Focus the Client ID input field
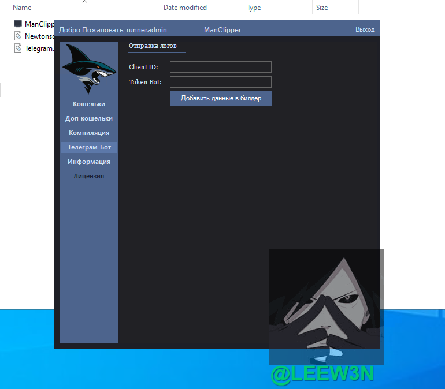The width and height of the screenshot is (445, 389). click(x=220, y=67)
